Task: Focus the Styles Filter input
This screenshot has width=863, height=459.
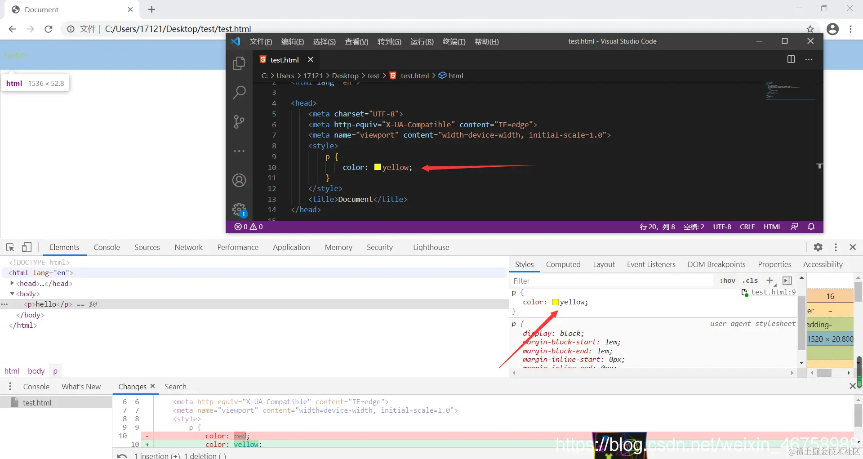Action: coord(611,281)
